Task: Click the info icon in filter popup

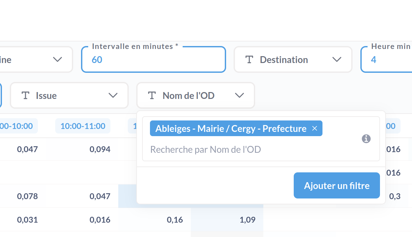Action: 366,139
